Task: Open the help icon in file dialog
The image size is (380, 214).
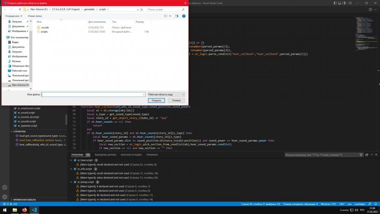Action: (184, 16)
